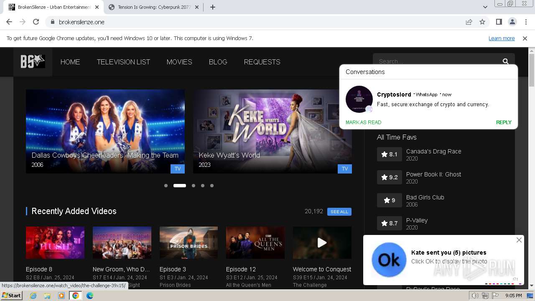The image size is (535, 301).
Task: Click the address bar URL
Action: (x=82, y=22)
